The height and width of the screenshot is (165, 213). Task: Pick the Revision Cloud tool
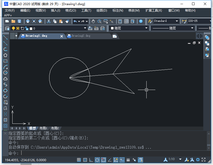coord(5,79)
